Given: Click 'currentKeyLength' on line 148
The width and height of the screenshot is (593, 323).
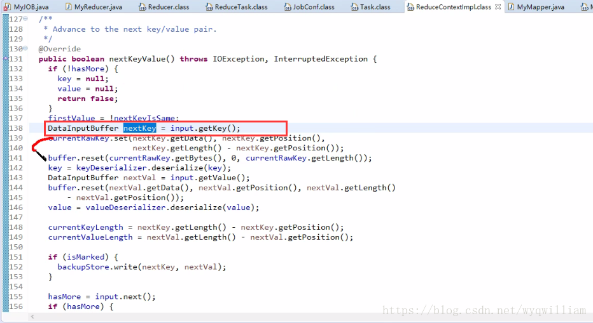Looking at the screenshot, I should click(85, 227).
